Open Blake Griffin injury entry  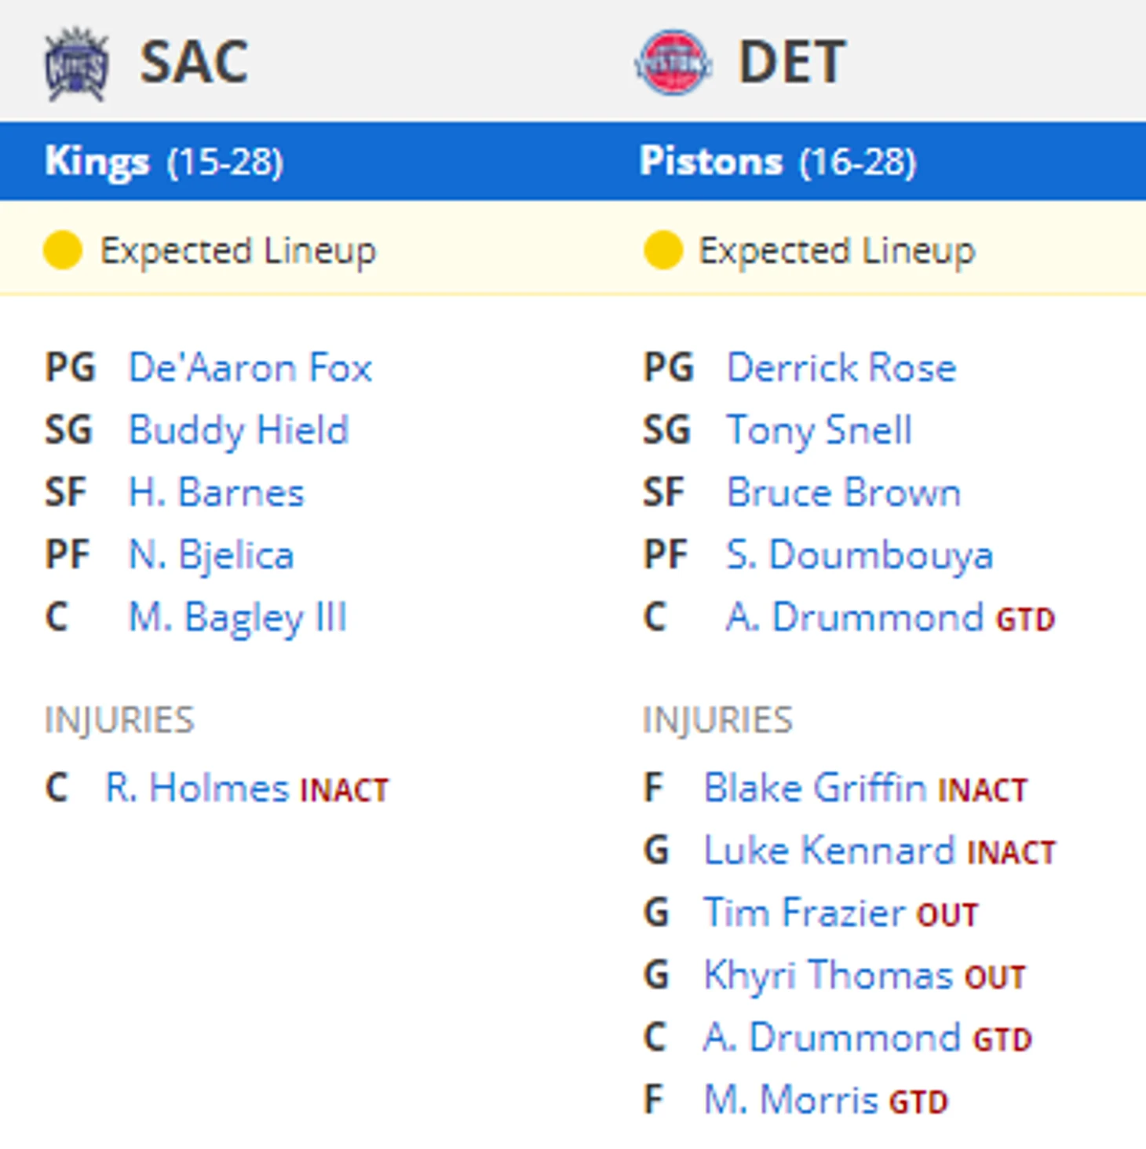pyautogui.click(x=816, y=787)
